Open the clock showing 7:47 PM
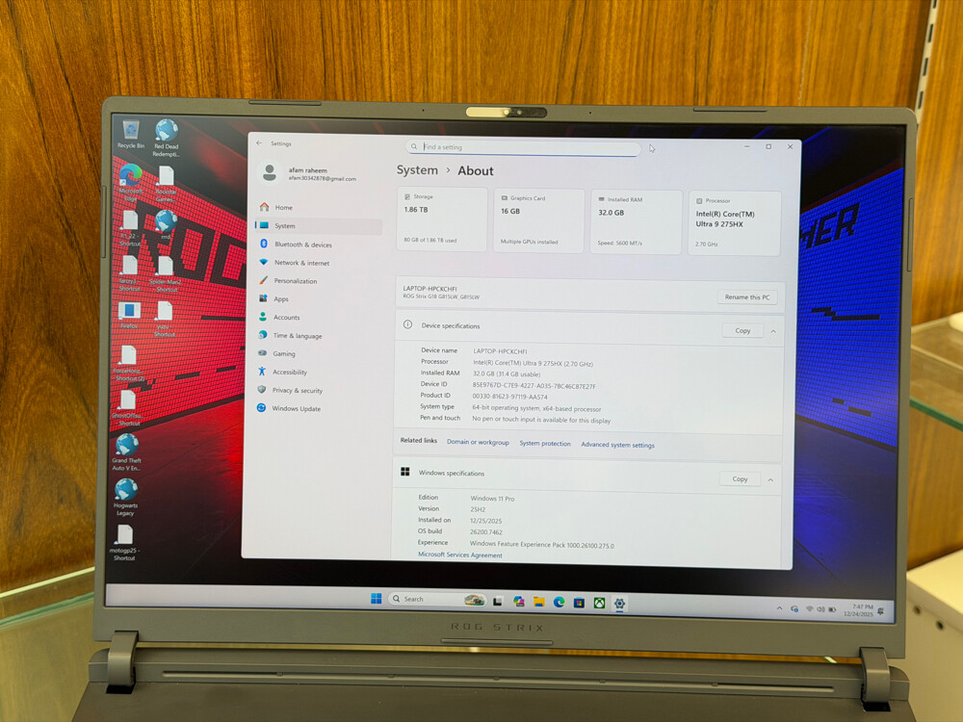963x722 pixels. click(859, 610)
